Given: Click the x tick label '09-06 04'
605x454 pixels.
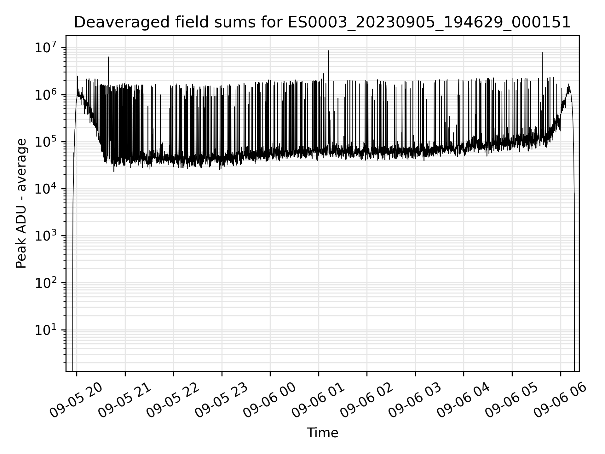Looking at the screenshot, I should tap(463, 400).
